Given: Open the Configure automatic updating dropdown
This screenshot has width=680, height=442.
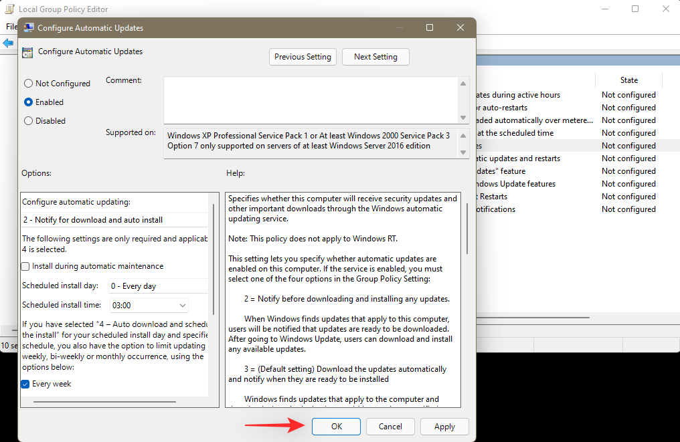Looking at the screenshot, I should pos(114,219).
